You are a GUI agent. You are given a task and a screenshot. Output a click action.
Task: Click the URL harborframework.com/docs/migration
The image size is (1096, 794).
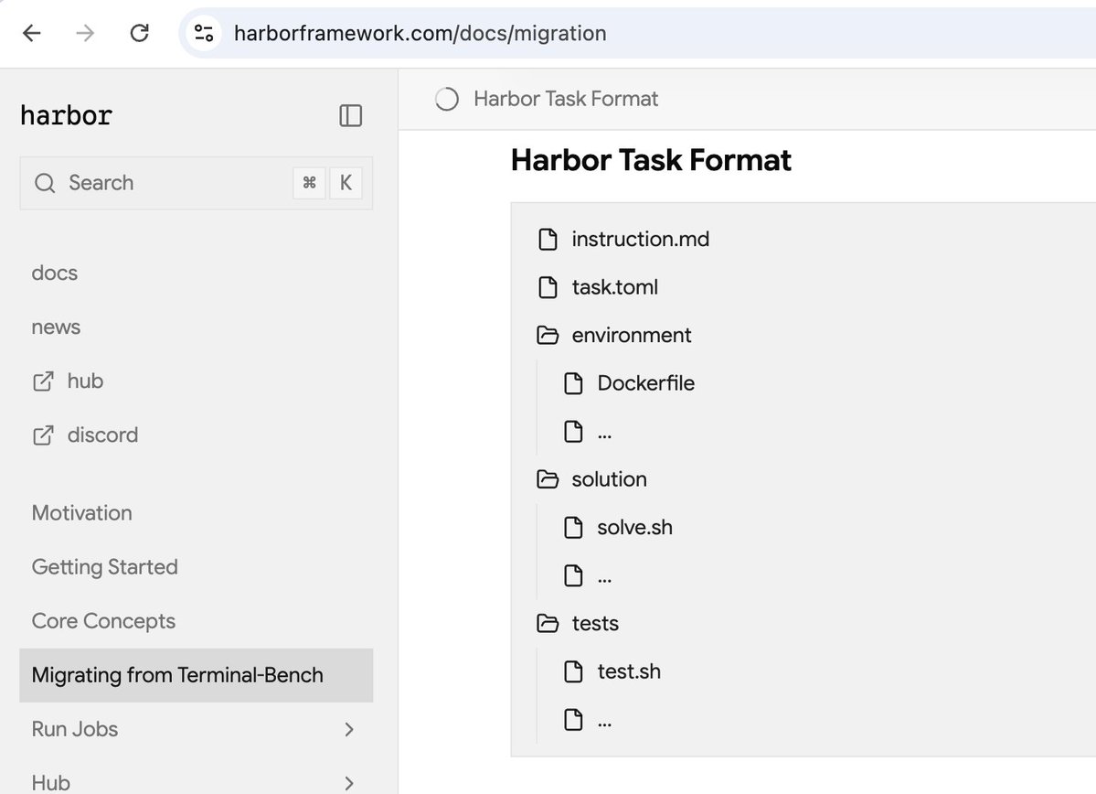[420, 34]
